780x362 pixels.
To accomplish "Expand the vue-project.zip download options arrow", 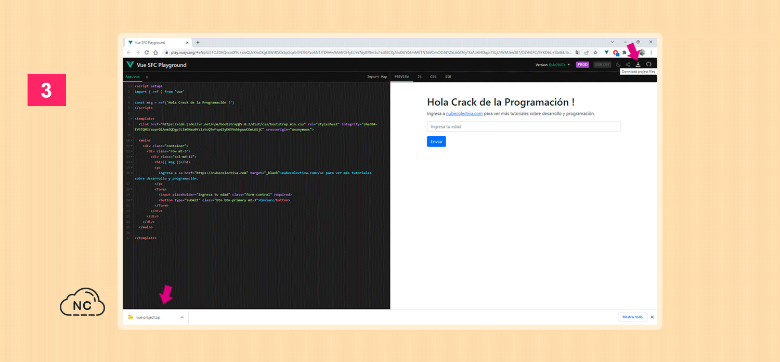I will click(182, 317).
